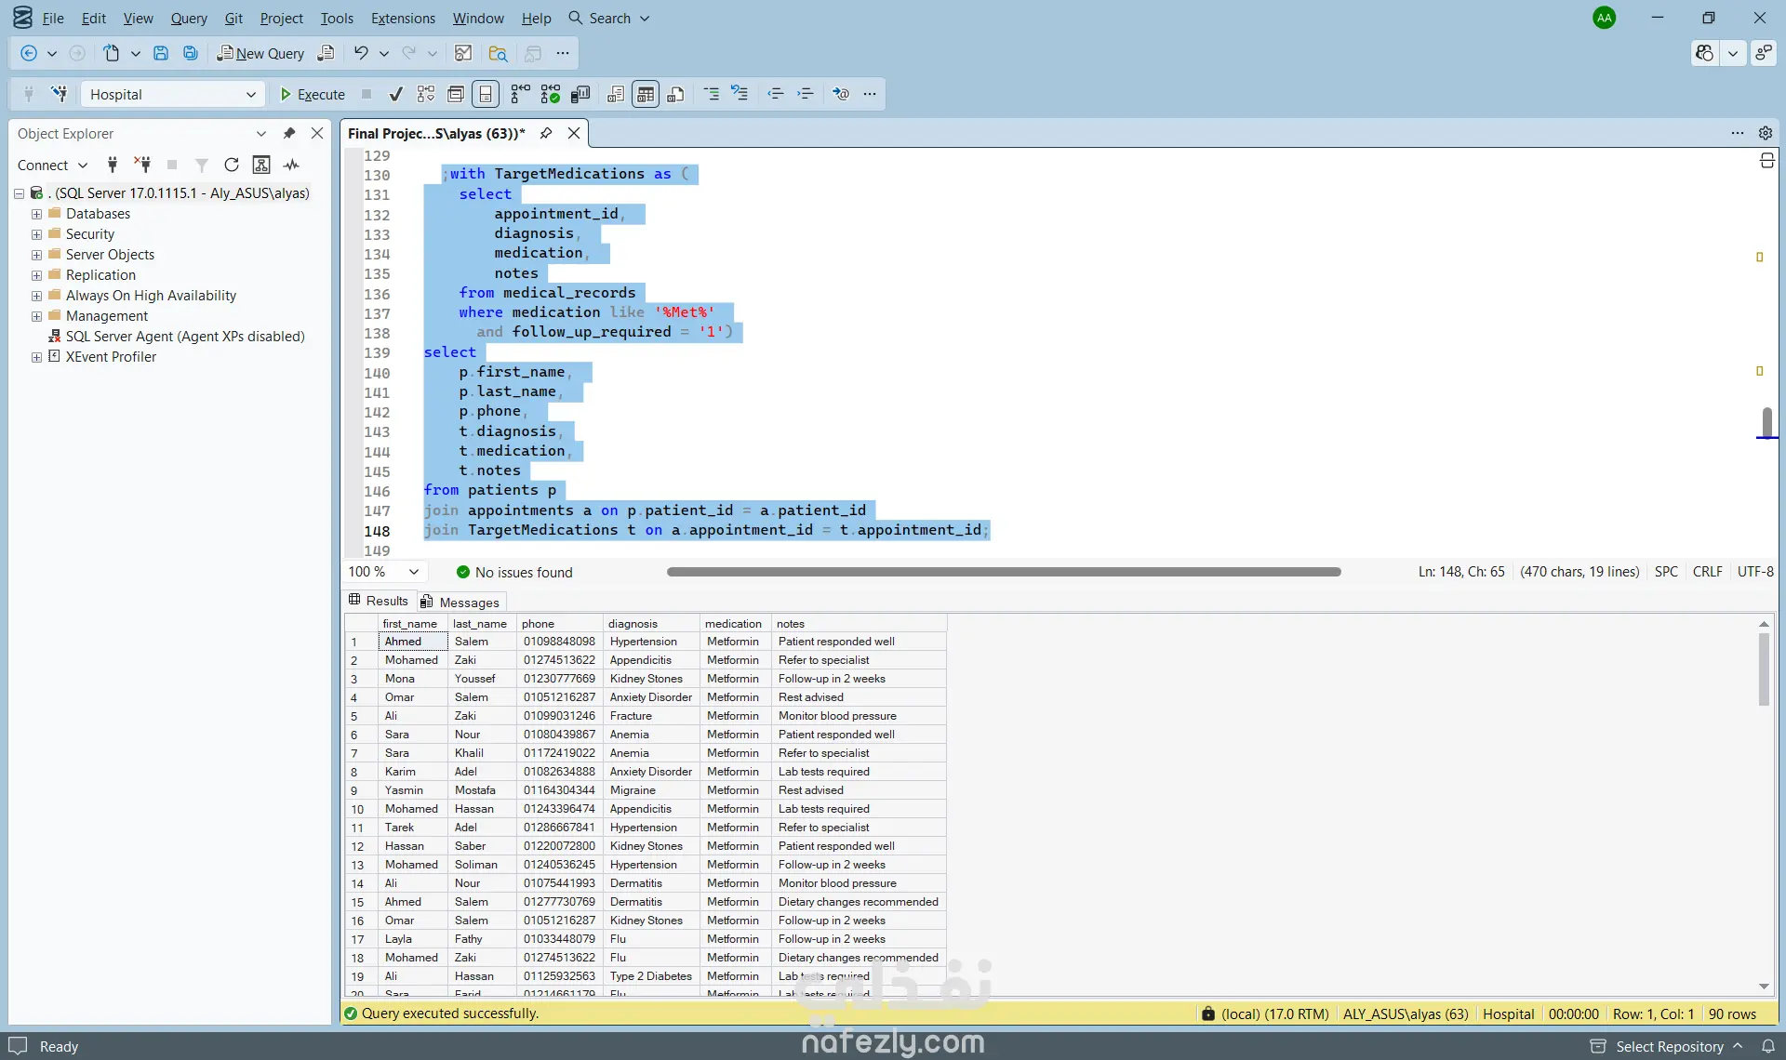Open the undo history dropdown arrow
The image size is (1786, 1060).
point(383,53)
